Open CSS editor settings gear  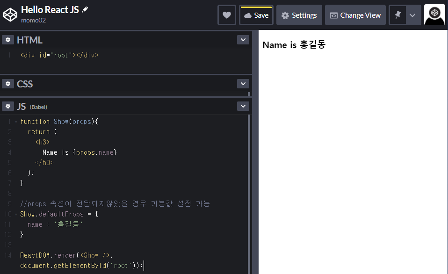(8, 84)
